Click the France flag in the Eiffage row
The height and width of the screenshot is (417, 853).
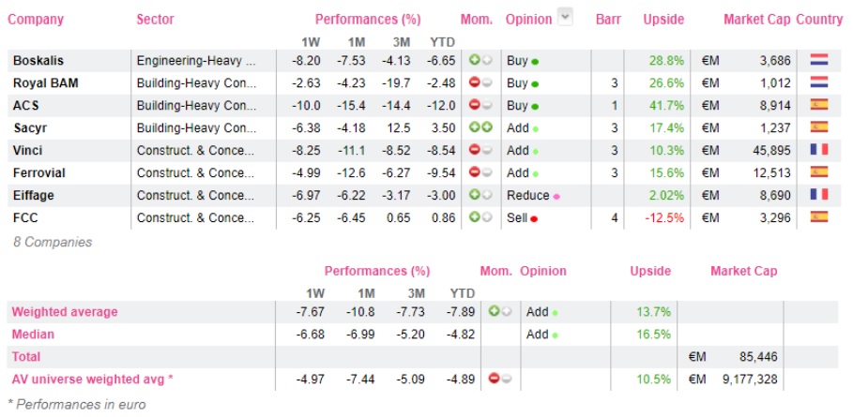click(818, 195)
